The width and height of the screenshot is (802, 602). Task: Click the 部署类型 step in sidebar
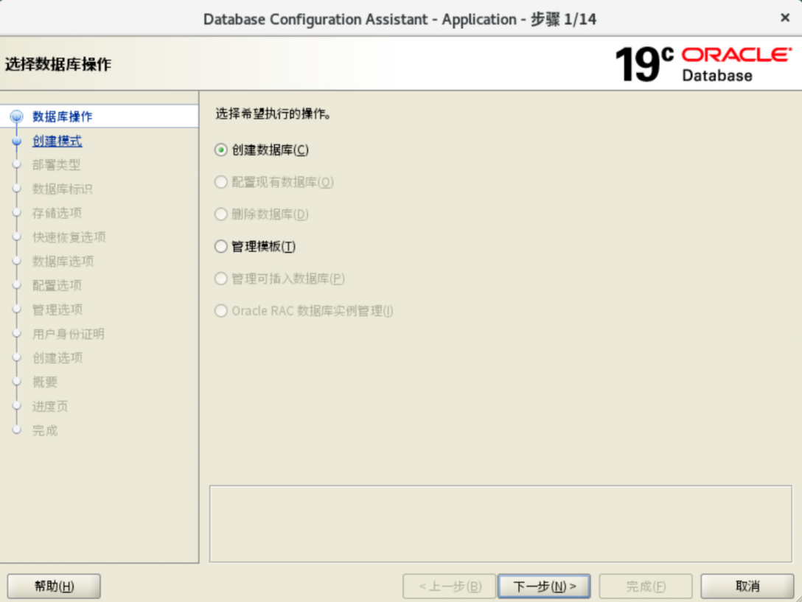56,165
